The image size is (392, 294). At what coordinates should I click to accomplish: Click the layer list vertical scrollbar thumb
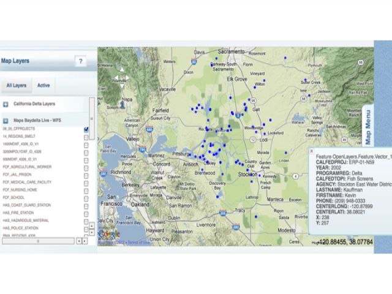point(92,118)
